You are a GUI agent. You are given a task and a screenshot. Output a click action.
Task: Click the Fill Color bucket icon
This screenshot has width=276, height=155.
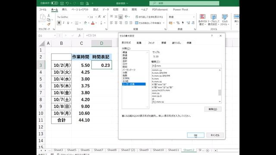click(x=85, y=23)
